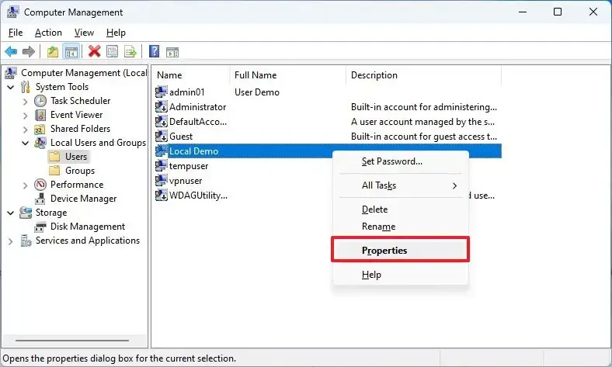Click the vpnuser account icon
The image size is (612, 367).
coord(162,181)
